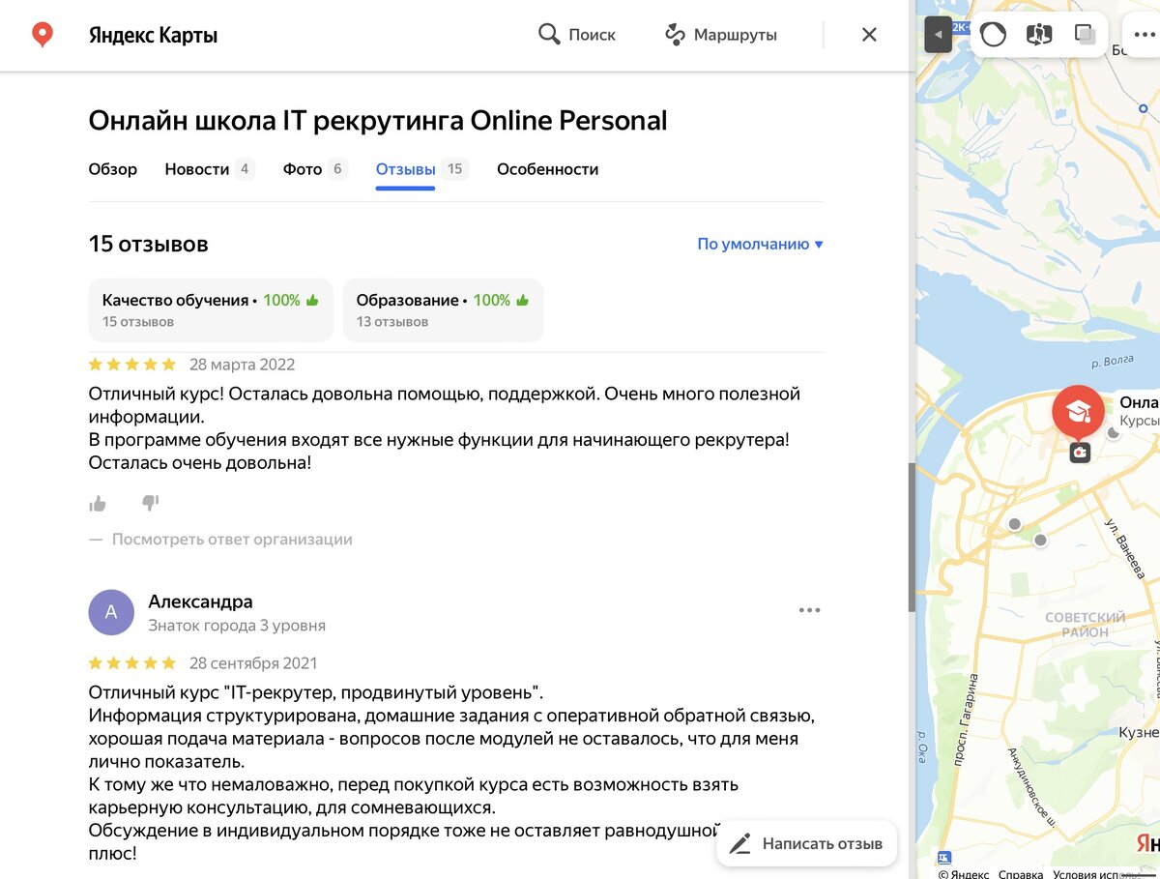1160x879 pixels.
Task: Close the organization card panel
Action: tap(869, 35)
